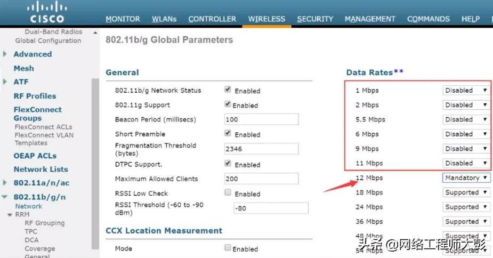Toggle Short Preamble Enabled checkbox
The width and height of the screenshot is (493, 258).
tap(228, 133)
